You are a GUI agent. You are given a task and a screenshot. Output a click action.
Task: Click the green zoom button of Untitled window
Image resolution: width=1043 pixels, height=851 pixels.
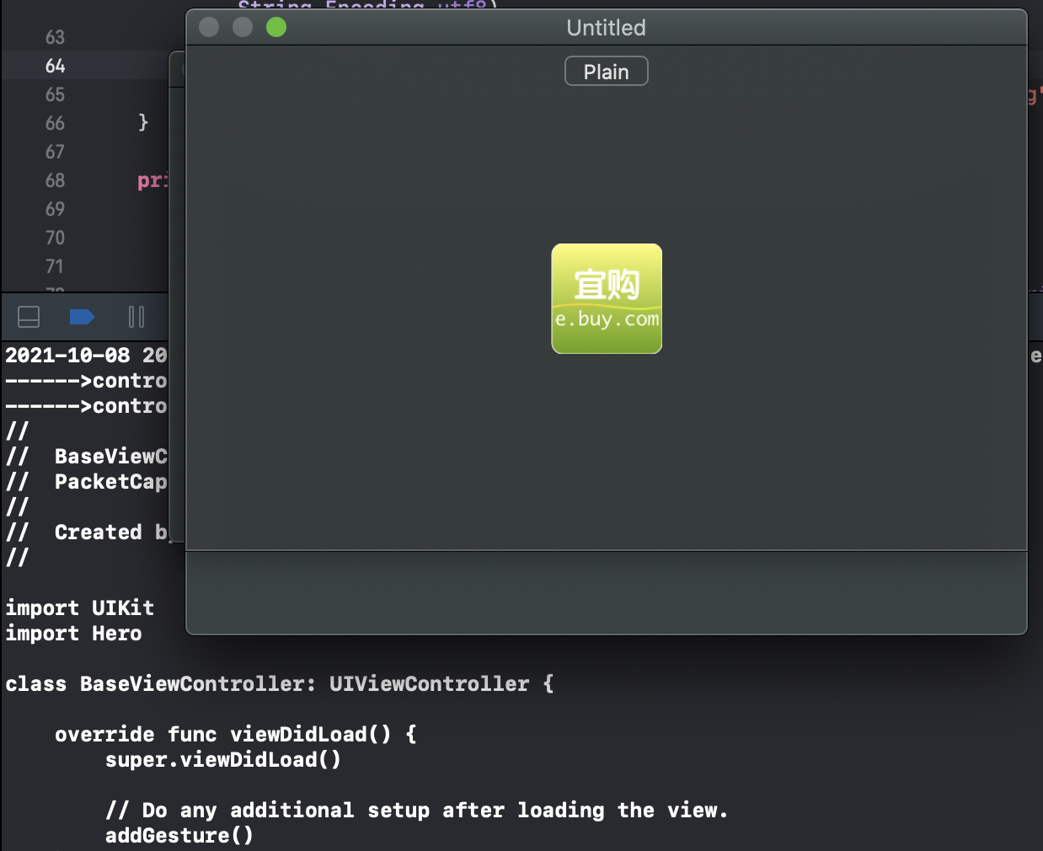(x=276, y=28)
